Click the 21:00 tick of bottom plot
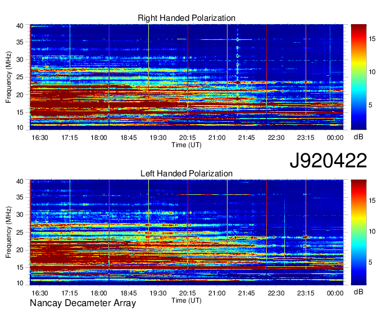Screen dimensions: 382x310 [x=217, y=293]
